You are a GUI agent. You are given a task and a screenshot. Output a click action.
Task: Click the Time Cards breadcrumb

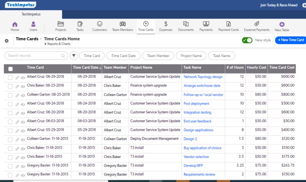tap(27, 39)
